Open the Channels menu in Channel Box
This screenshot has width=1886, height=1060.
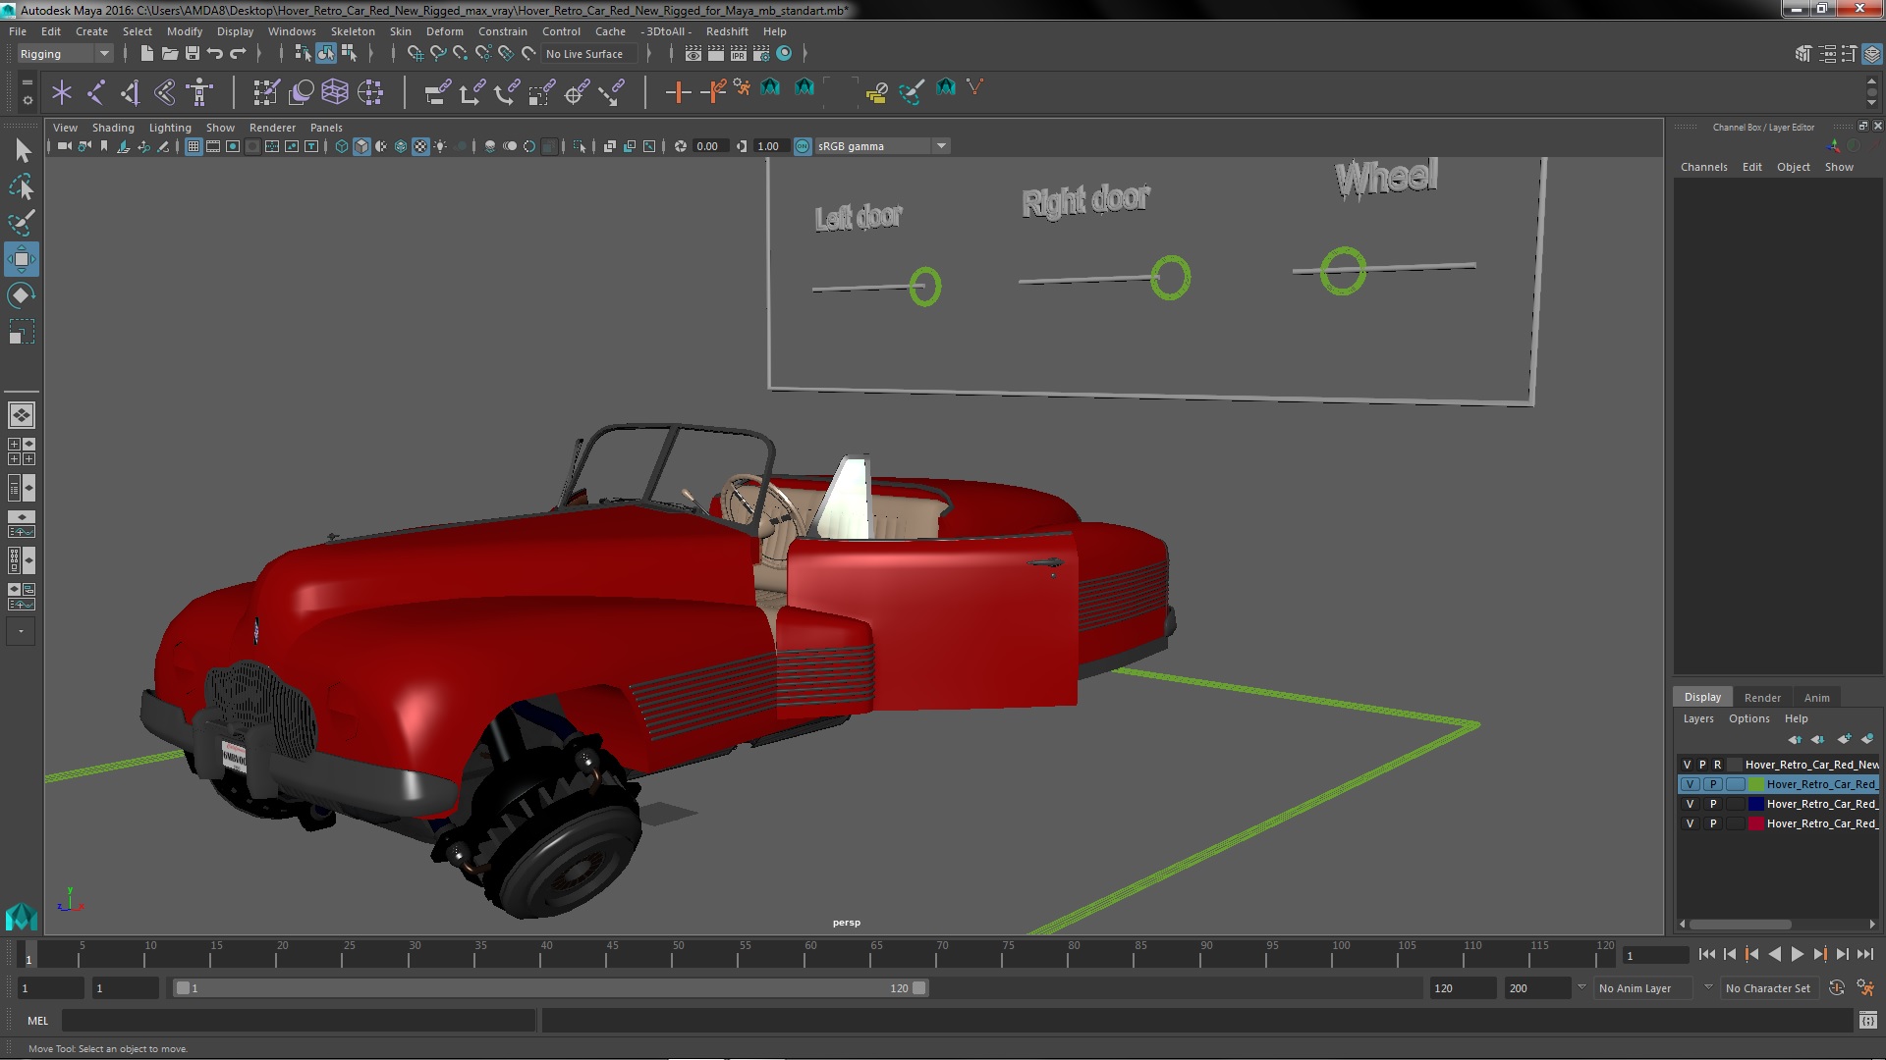[1703, 167]
